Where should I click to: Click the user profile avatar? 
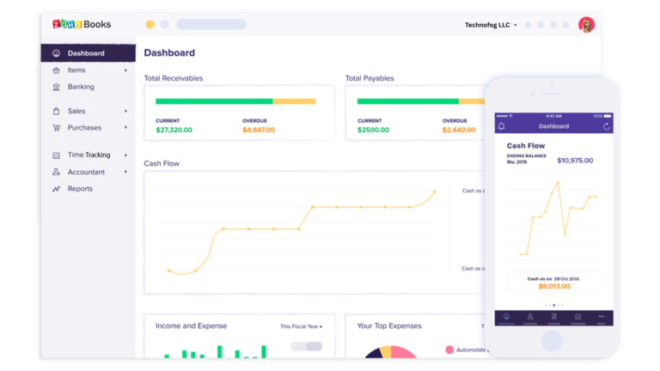[x=586, y=25]
